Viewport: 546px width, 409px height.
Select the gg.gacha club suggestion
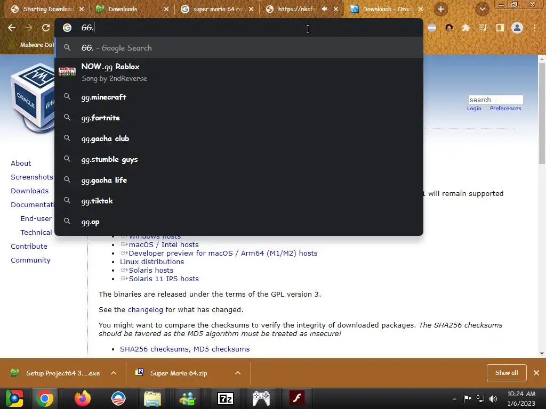[x=239, y=138]
